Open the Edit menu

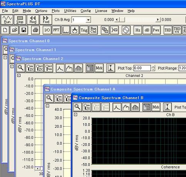point(15,11)
